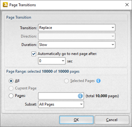The width and height of the screenshot is (132, 127).
Task: Open the Subset dropdown showing All Pages
Action: click(x=61, y=104)
